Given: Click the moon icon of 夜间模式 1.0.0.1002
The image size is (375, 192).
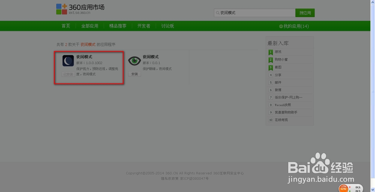Looking at the screenshot, I should pyautogui.click(x=68, y=61).
